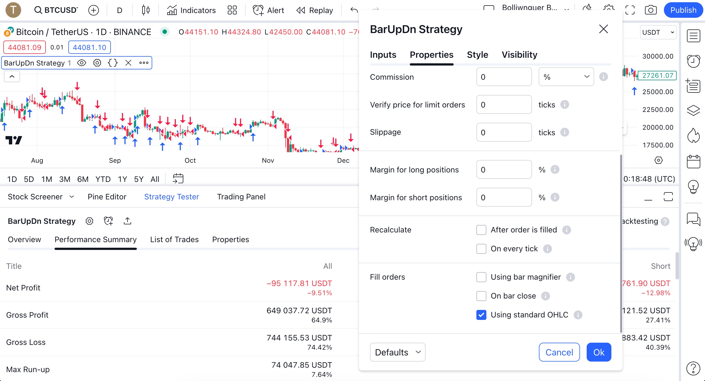705x381 pixels.
Task: Click the Commission info icon
Action: (x=603, y=77)
